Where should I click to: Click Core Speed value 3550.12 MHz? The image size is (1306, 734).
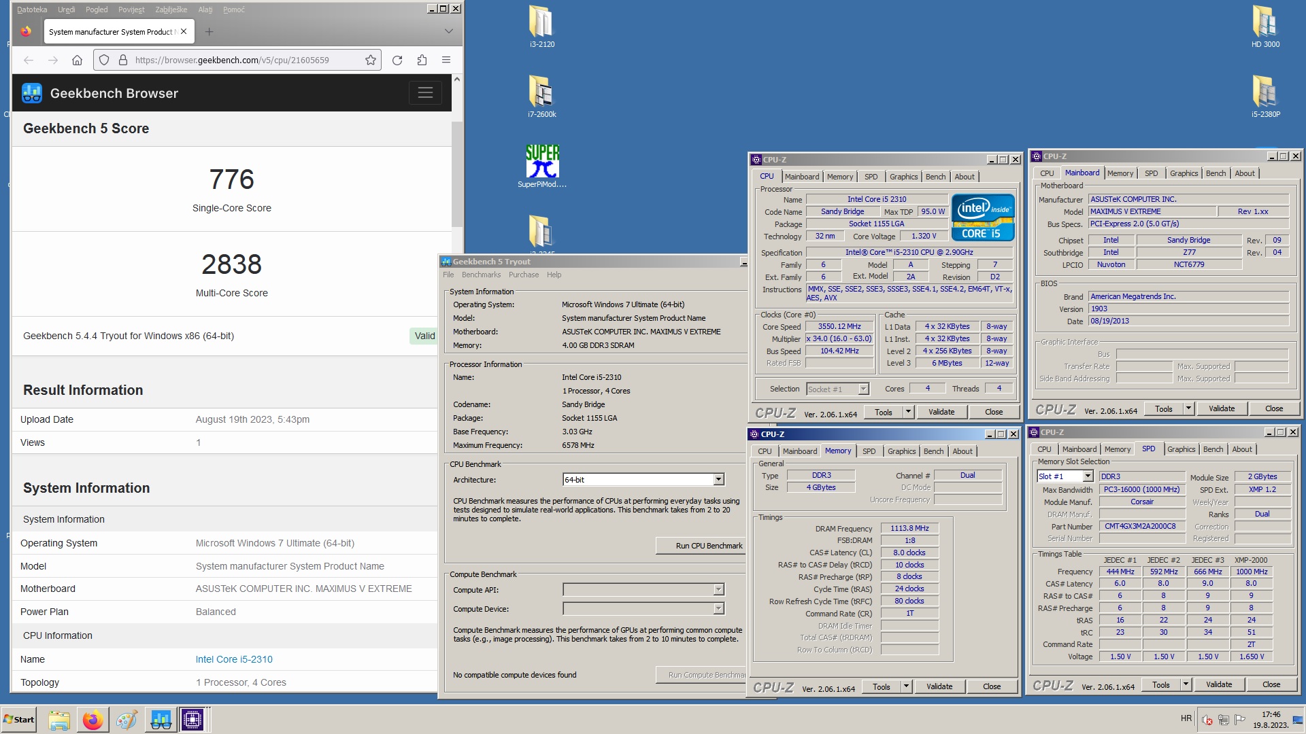tap(839, 326)
